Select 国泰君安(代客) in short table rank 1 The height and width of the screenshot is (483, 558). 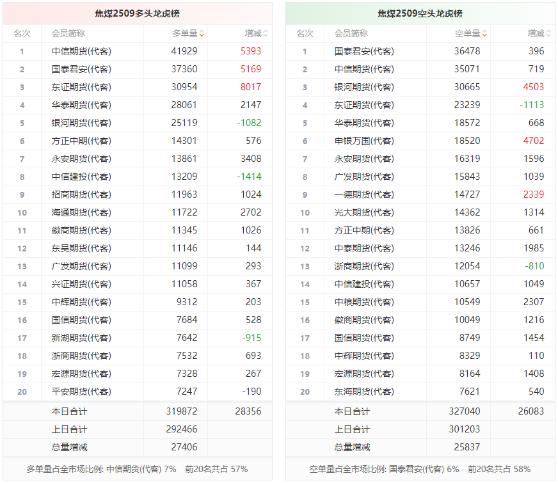(364, 52)
